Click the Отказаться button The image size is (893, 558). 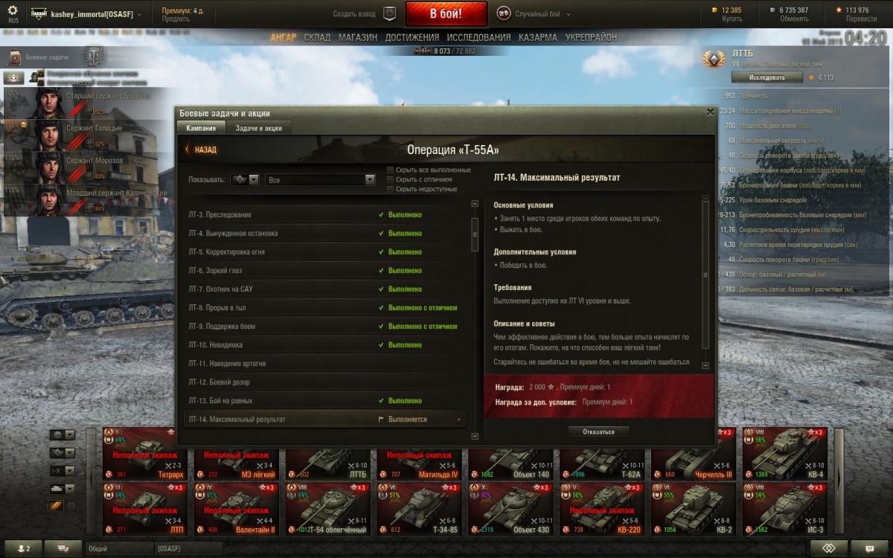pyautogui.click(x=599, y=432)
